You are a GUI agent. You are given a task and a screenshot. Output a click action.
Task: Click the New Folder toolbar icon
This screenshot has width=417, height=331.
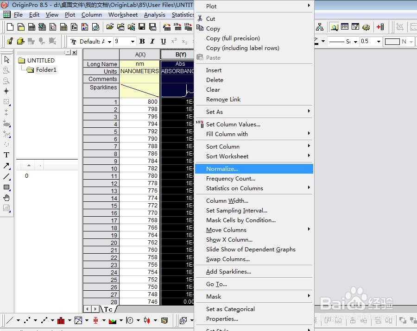tap(21, 27)
